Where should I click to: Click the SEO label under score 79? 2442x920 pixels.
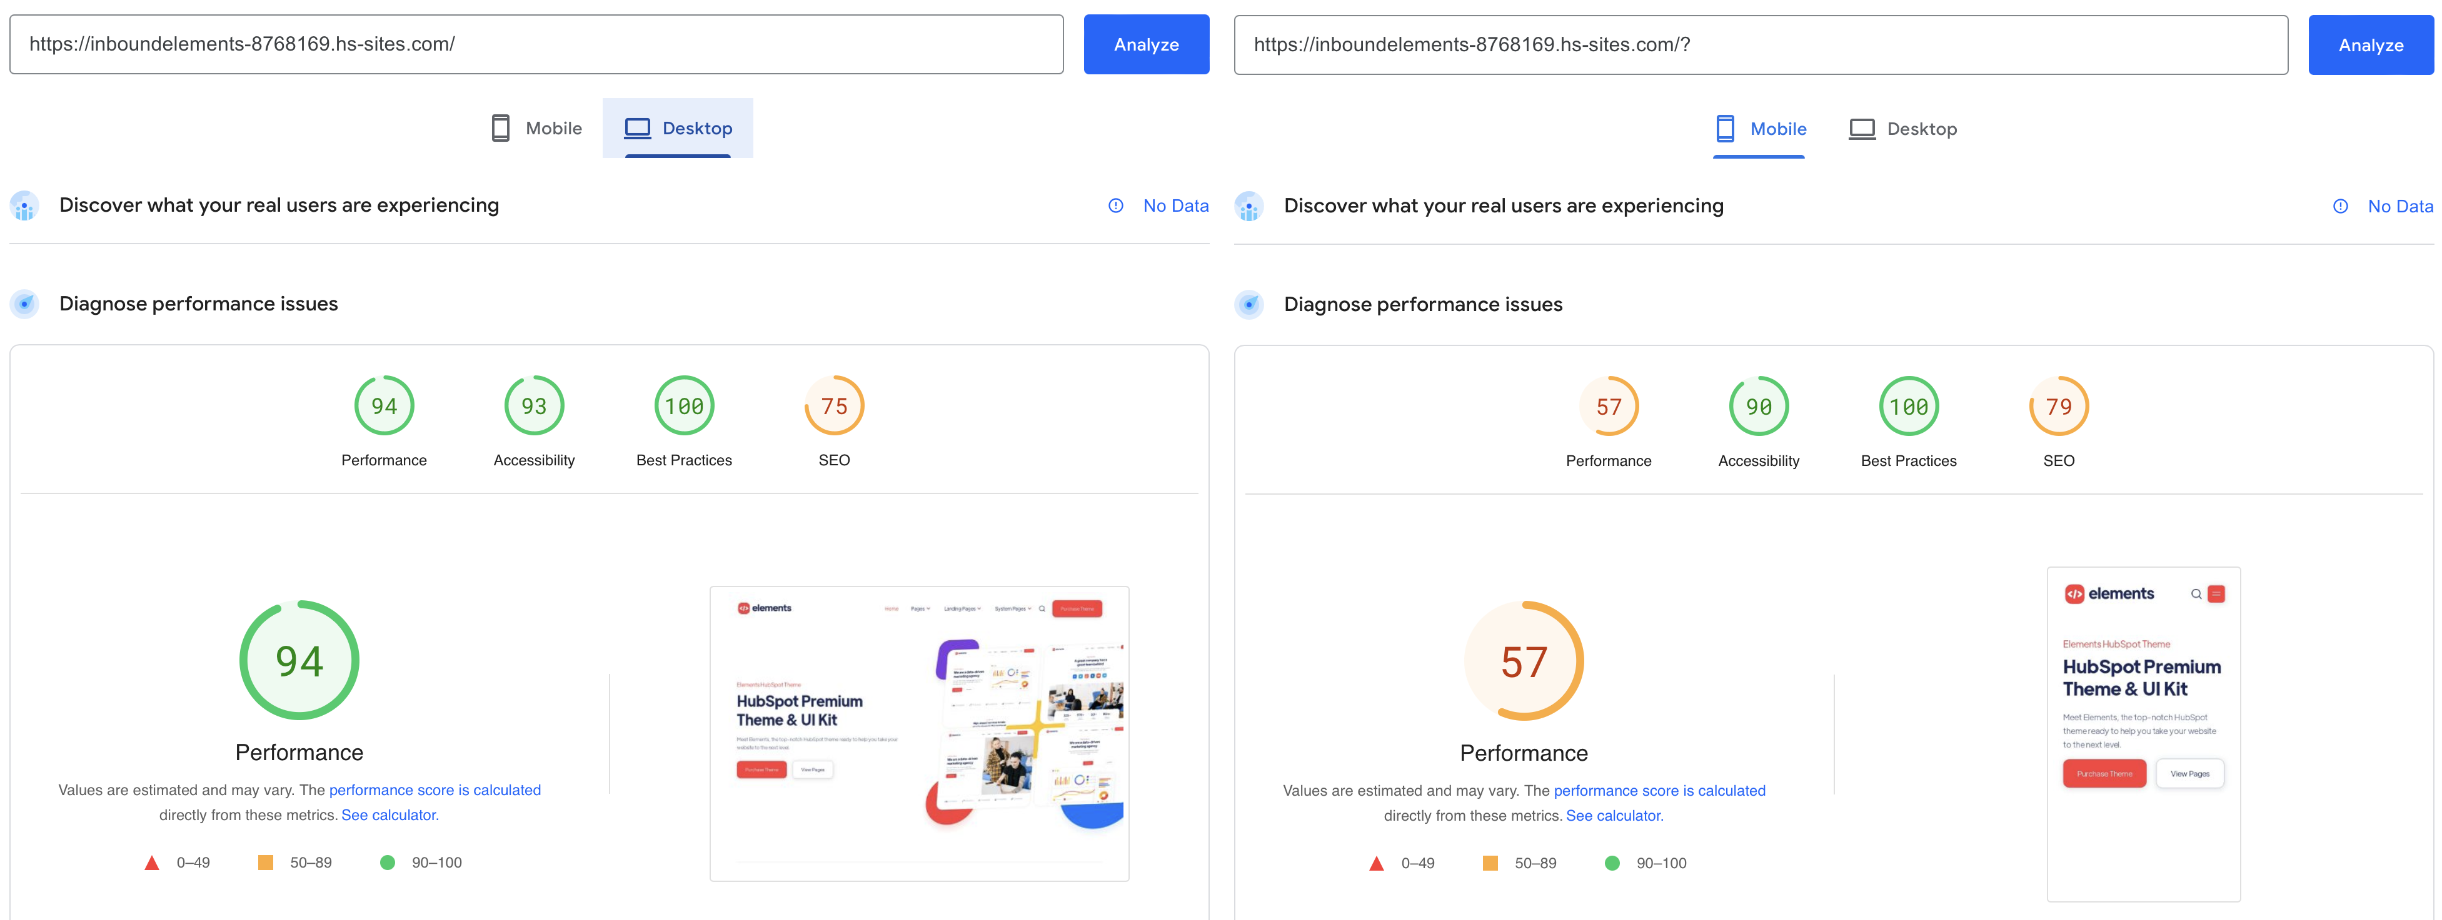(x=2059, y=462)
